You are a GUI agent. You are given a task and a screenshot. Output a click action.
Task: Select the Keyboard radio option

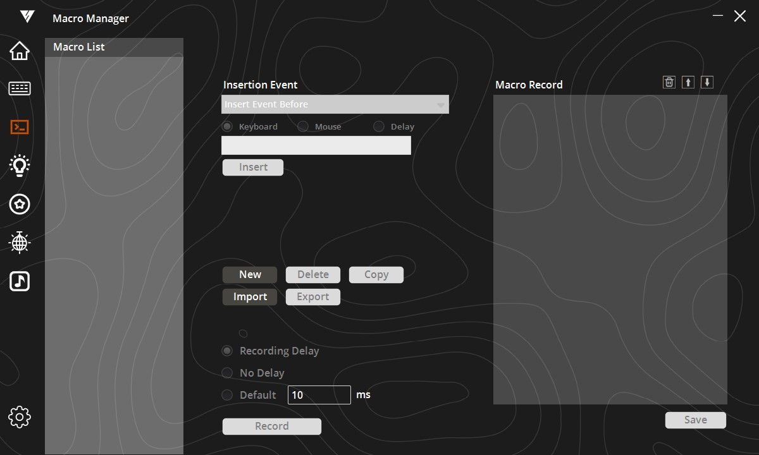227,126
